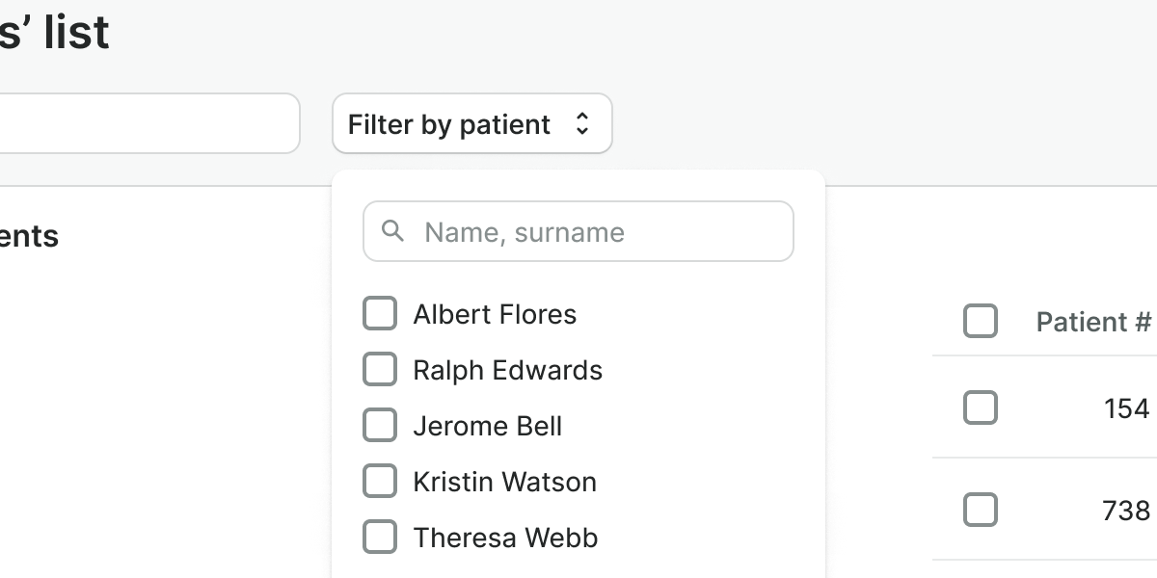
Task: Check the Albert Flores checkbox
Action: 379,313
